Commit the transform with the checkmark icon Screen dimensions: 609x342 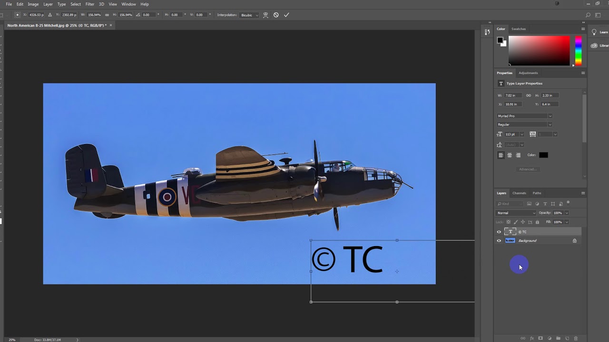click(286, 15)
